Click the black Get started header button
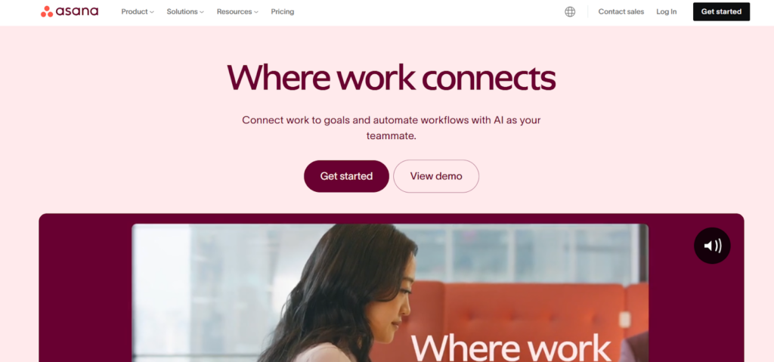Image resolution: width=774 pixels, height=362 pixels. coord(721,12)
